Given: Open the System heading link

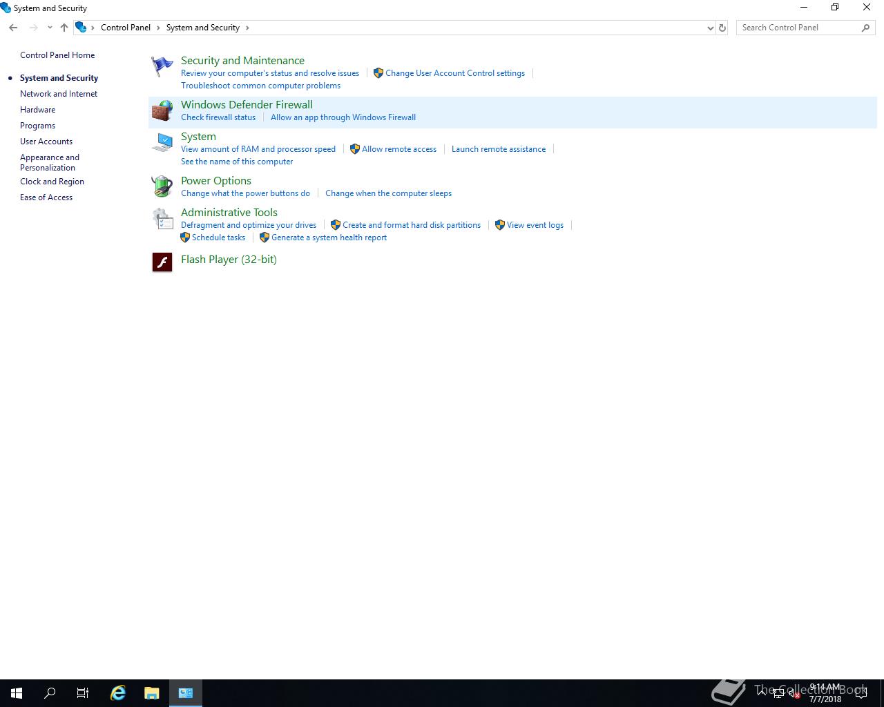Looking at the screenshot, I should pyautogui.click(x=198, y=137).
